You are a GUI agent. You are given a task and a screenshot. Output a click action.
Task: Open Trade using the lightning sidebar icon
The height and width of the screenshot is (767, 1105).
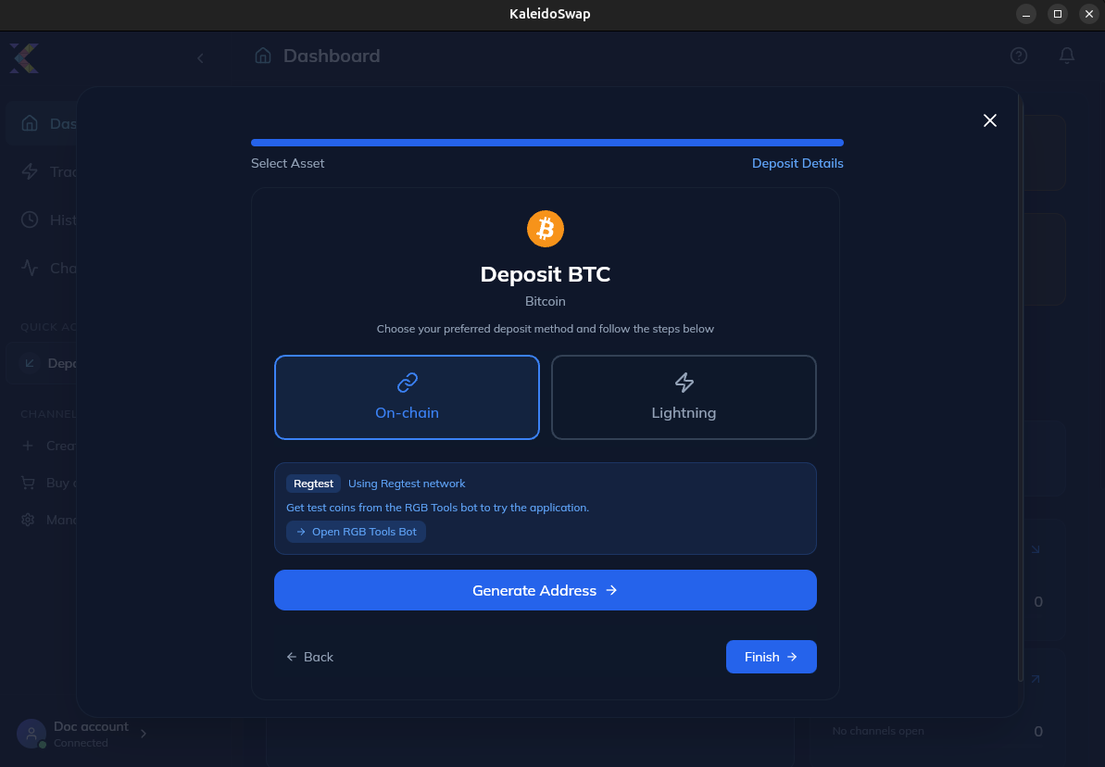31,171
